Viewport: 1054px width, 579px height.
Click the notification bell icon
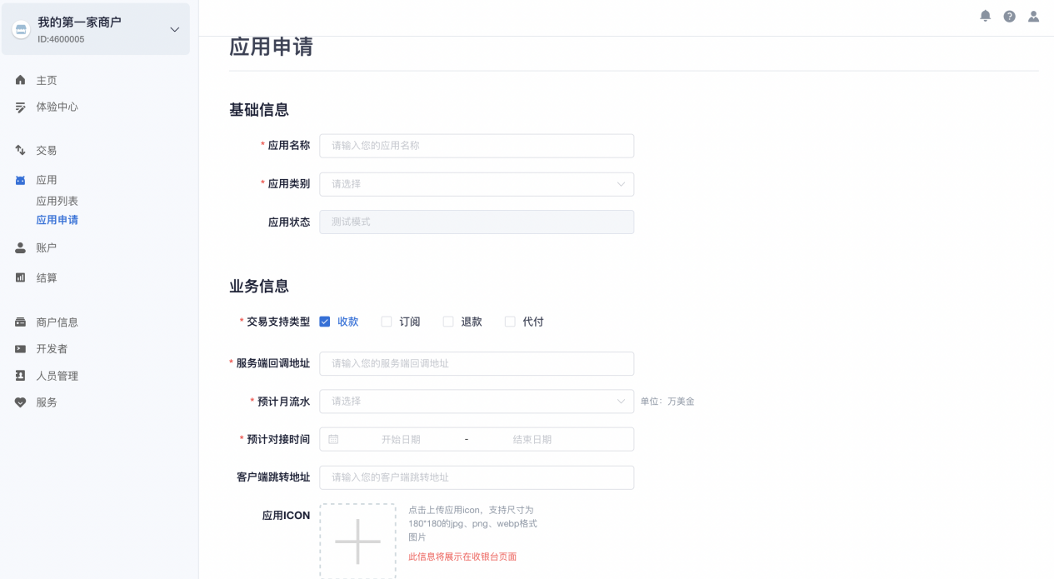point(986,16)
